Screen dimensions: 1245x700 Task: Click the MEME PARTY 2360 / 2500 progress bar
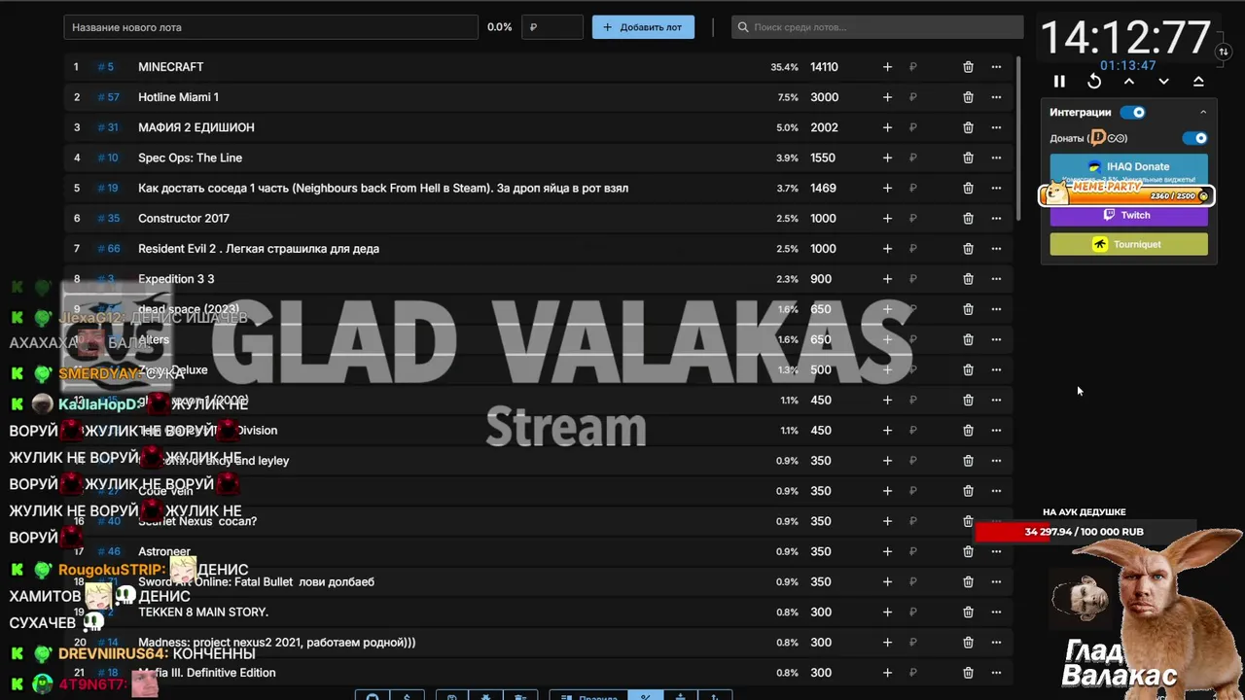tap(1126, 194)
